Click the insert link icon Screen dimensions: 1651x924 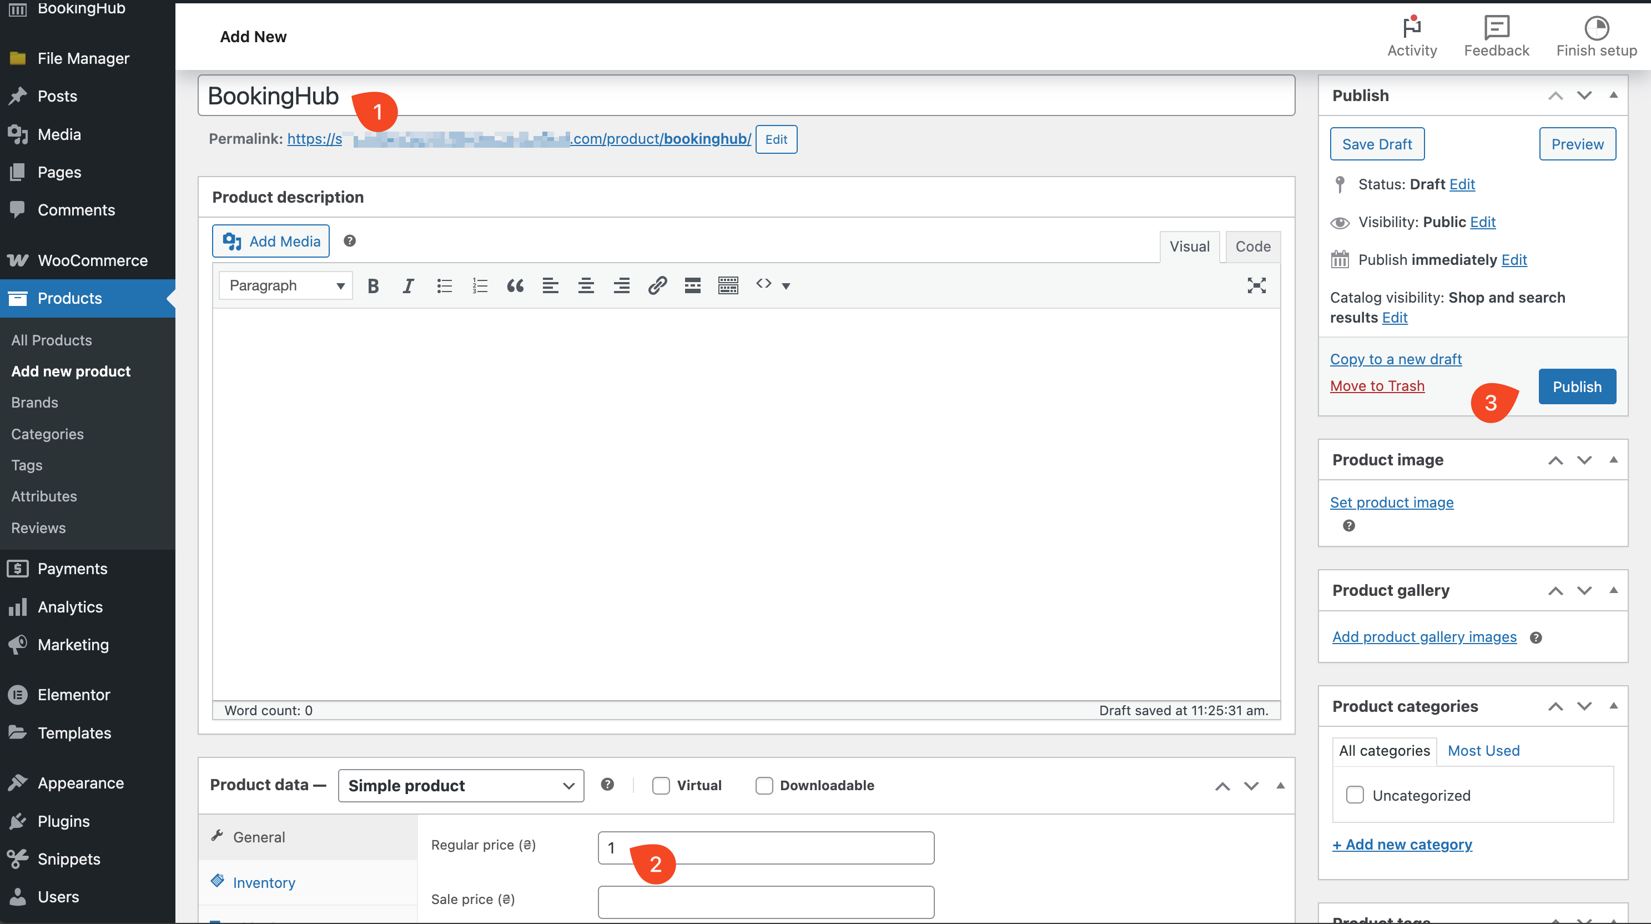(x=657, y=285)
